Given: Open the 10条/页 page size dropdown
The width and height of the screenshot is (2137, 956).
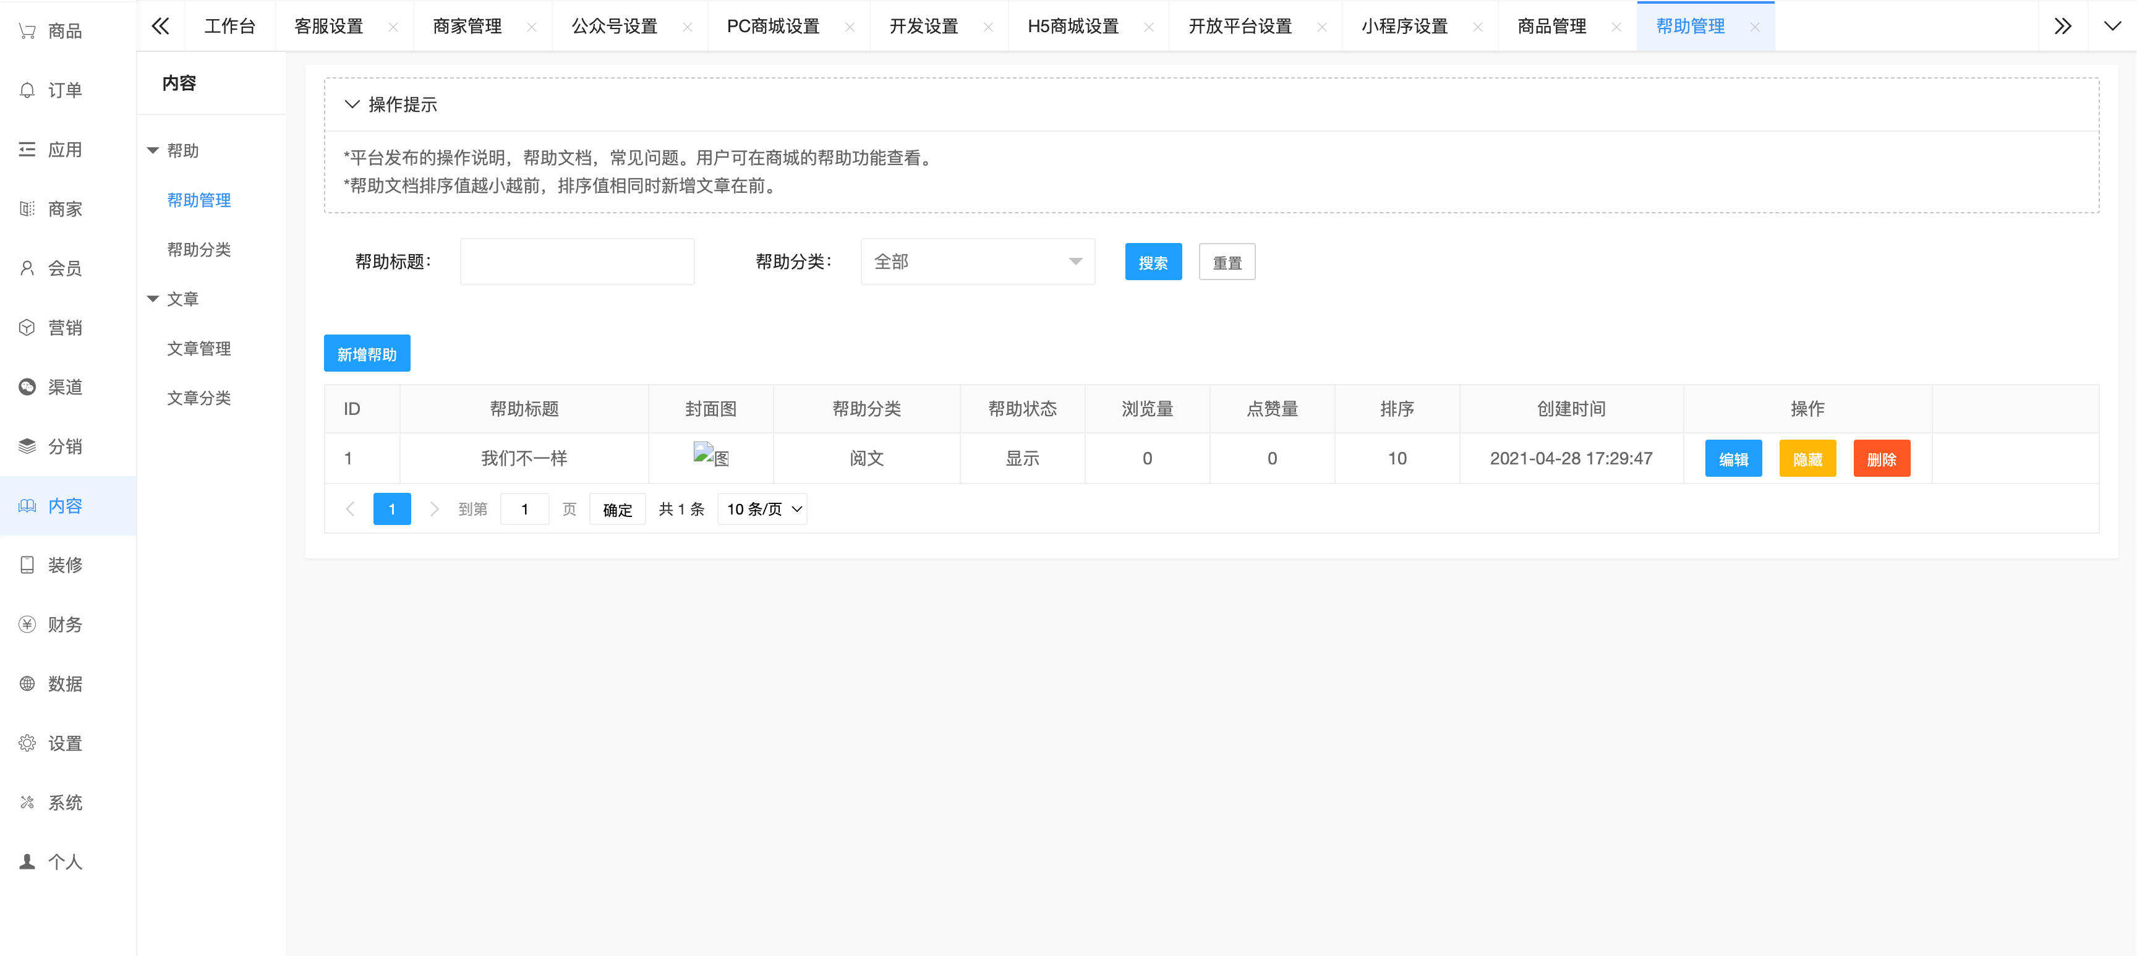Looking at the screenshot, I should point(761,509).
